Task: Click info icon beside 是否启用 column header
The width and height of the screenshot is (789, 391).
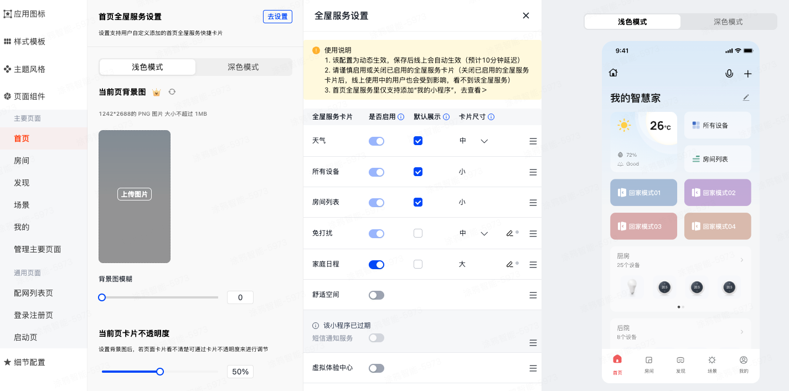Action: (401, 117)
